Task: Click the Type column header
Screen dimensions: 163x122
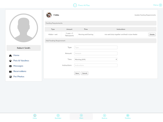Action: click(x=53, y=29)
